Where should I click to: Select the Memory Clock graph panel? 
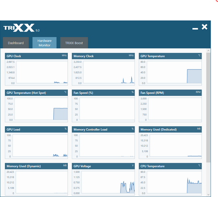(x=103, y=69)
